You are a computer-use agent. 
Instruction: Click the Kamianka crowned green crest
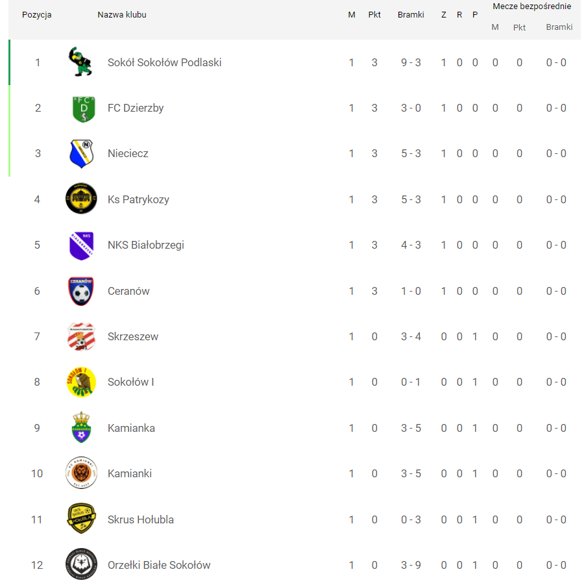click(x=81, y=427)
